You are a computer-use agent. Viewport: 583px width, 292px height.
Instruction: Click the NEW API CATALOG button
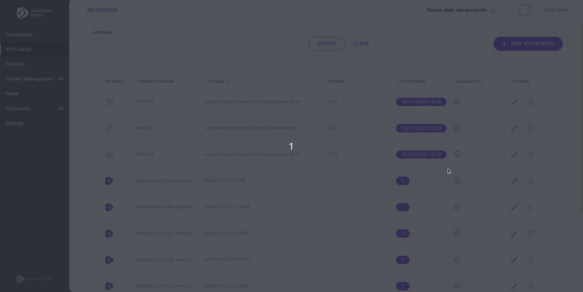click(527, 44)
